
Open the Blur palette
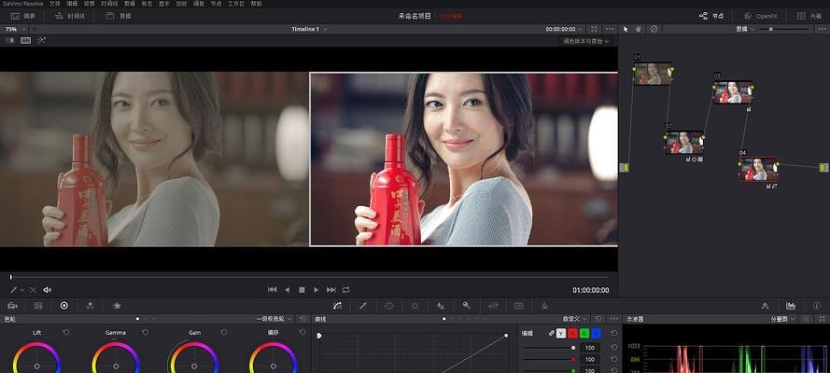441,305
